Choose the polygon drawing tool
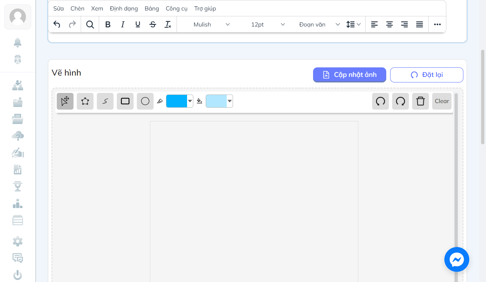 85,101
